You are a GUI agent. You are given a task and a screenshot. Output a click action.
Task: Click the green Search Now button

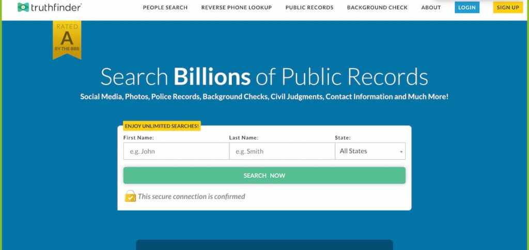tap(264, 175)
